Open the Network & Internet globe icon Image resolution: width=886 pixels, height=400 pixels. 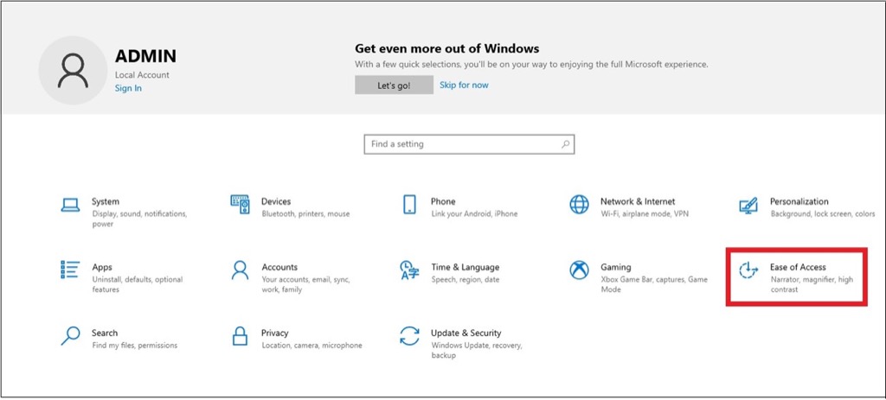579,205
